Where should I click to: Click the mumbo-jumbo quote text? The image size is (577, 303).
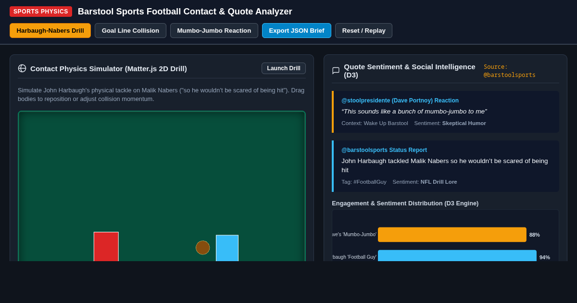point(414,112)
